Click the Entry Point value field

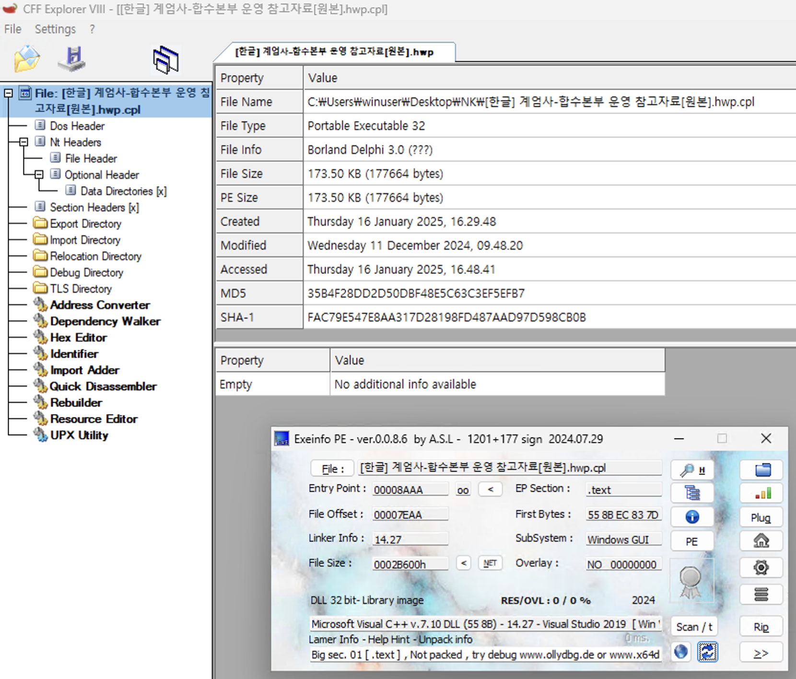pyautogui.click(x=410, y=490)
